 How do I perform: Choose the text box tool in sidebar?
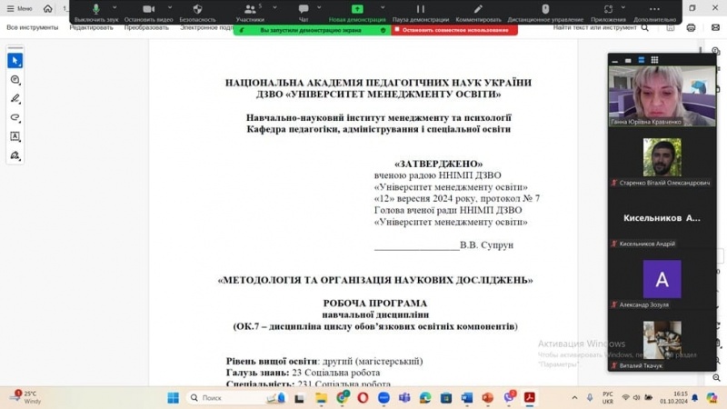click(15, 137)
